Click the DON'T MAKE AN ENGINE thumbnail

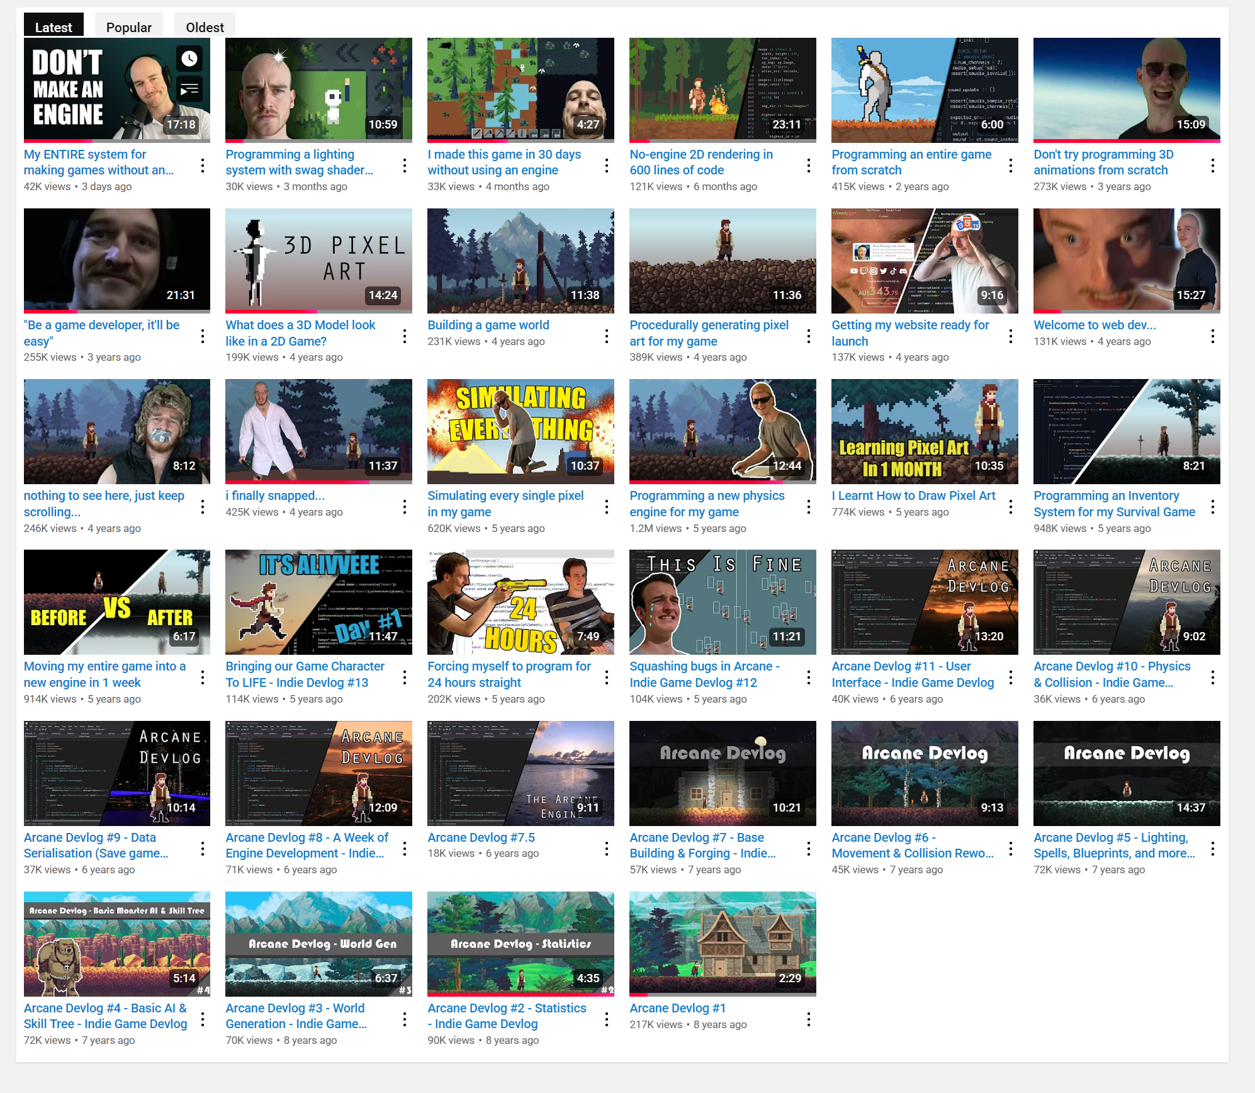tap(117, 89)
